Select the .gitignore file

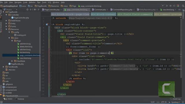pyautogui.click(x=8, y=84)
